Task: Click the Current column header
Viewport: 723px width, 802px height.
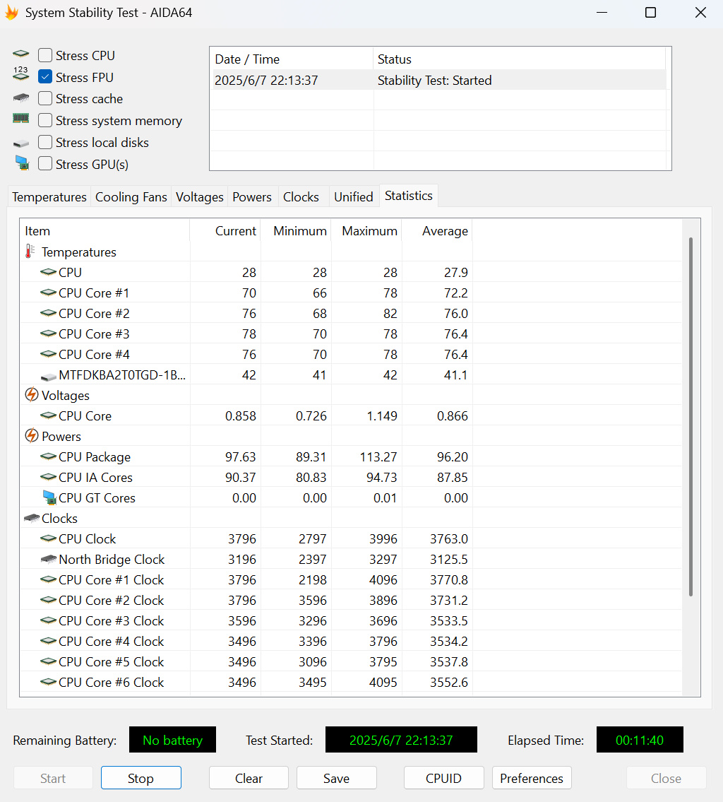Action: tap(225, 230)
